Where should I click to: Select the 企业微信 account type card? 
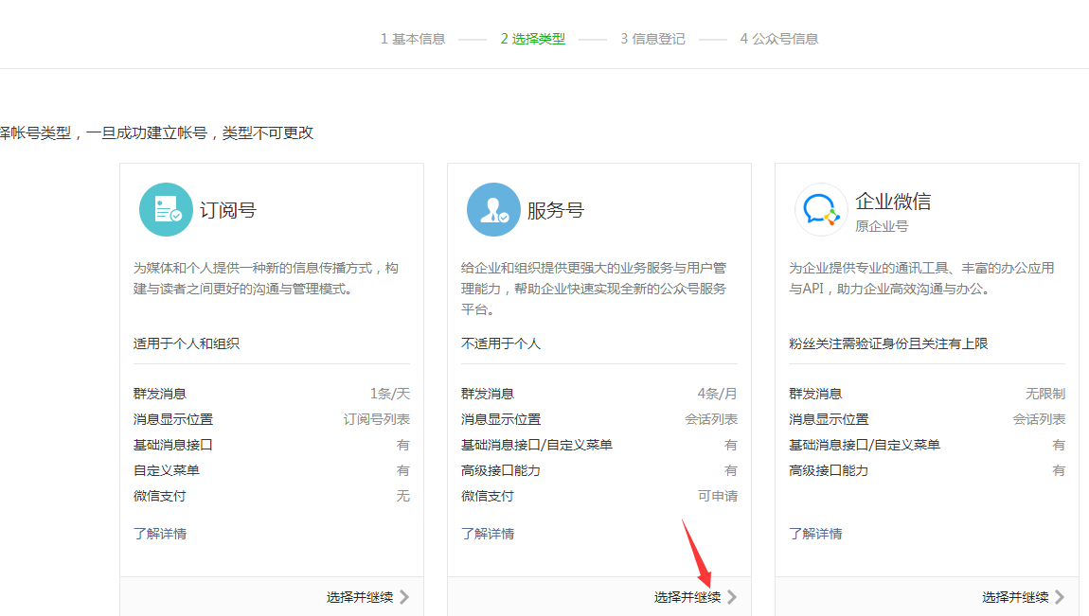point(926,378)
